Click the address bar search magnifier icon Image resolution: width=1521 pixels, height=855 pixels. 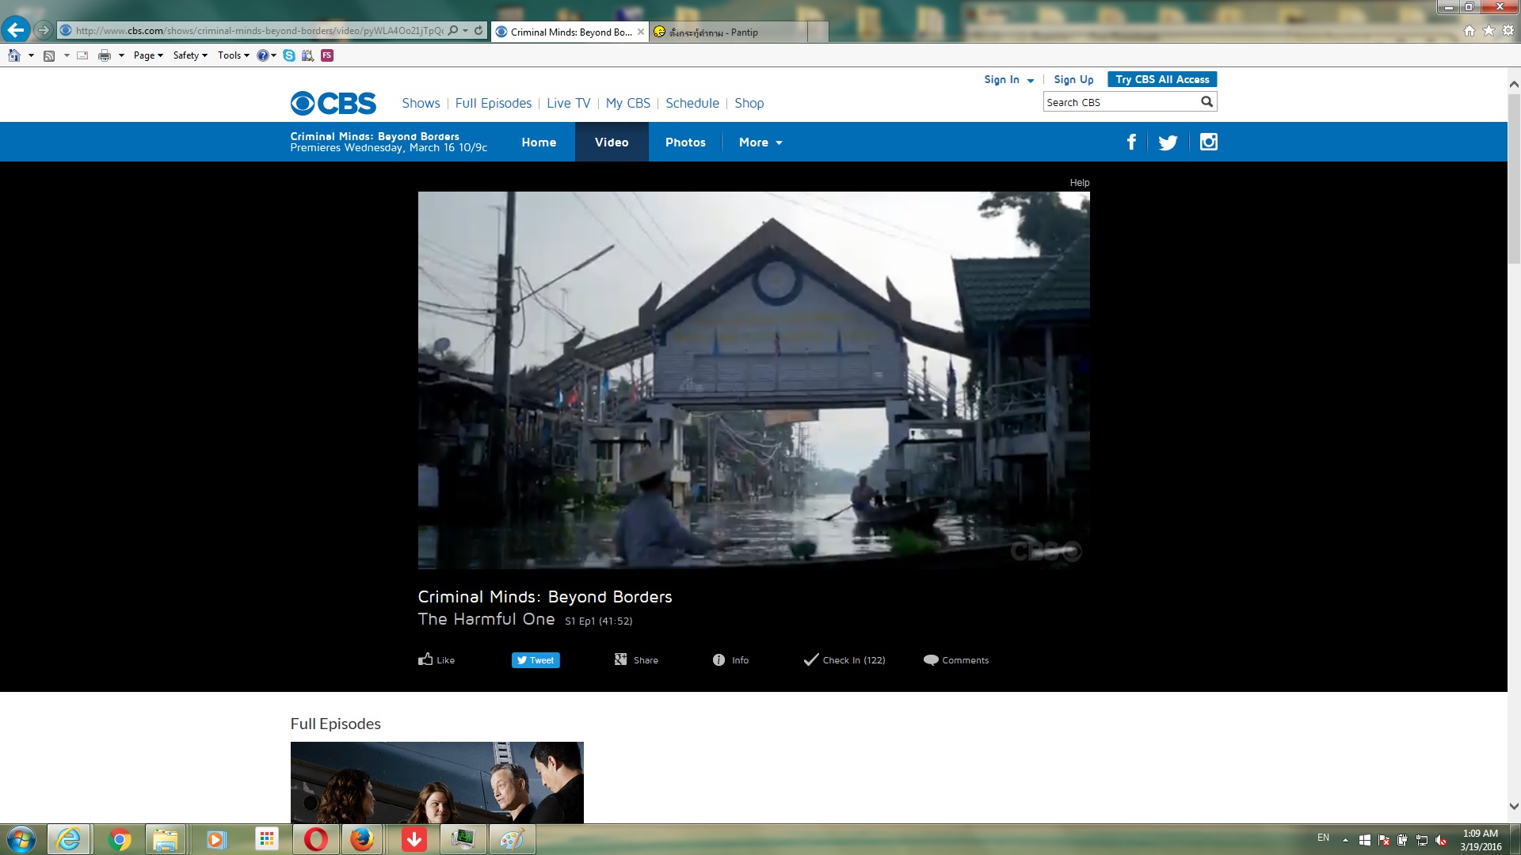tap(453, 30)
